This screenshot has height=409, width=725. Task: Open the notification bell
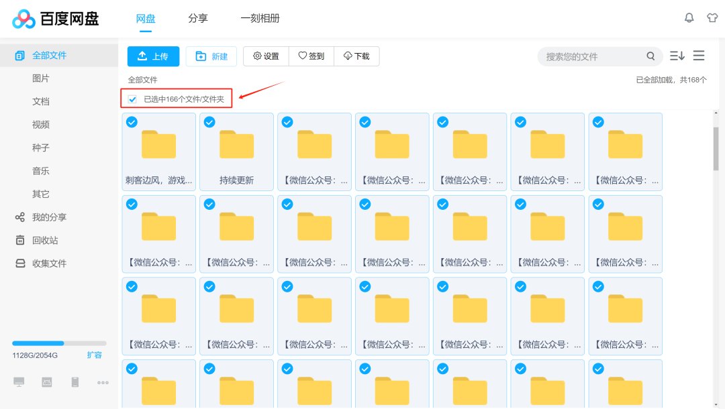click(x=689, y=18)
